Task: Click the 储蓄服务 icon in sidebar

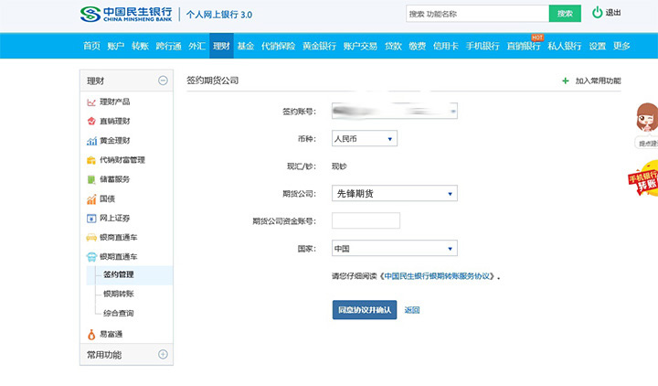Action: click(91, 179)
